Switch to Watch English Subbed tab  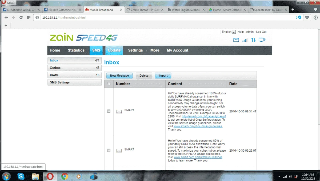pos(186,10)
